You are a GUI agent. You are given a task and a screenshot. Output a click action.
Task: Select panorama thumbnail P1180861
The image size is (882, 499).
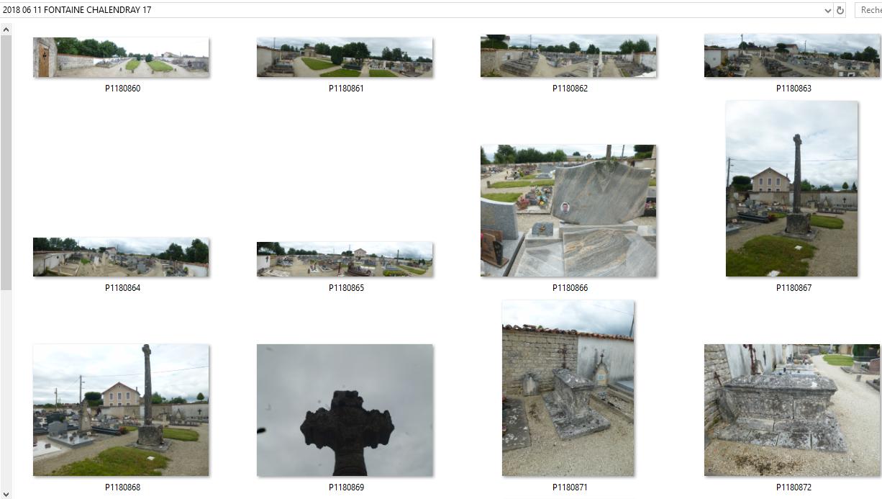click(x=345, y=58)
